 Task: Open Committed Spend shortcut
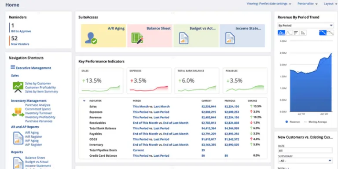[x=38, y=109]
